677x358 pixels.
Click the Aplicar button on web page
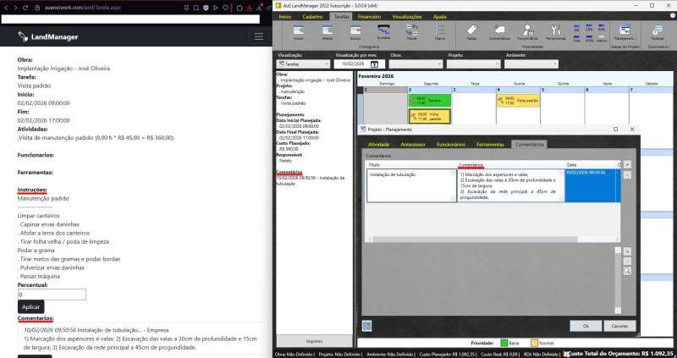(30, 306)
